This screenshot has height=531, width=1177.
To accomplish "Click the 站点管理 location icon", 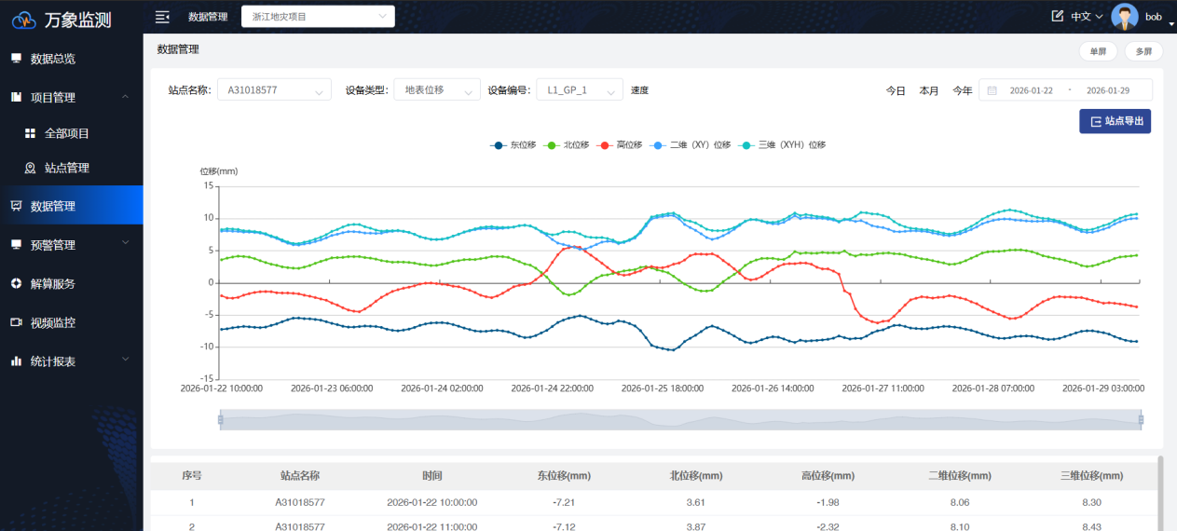I will click(30, 169).
